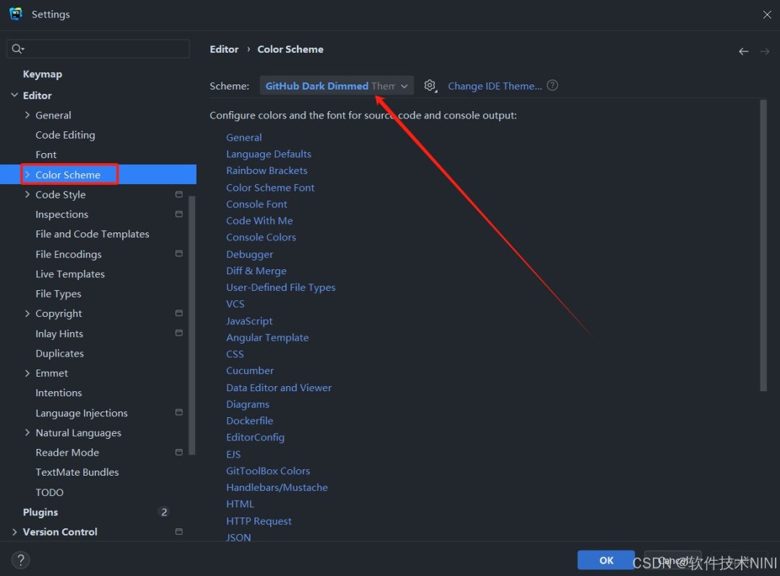Open the scheme settings gear menu
The height and width of the screenshot is (576, 780).
[430, 85]
